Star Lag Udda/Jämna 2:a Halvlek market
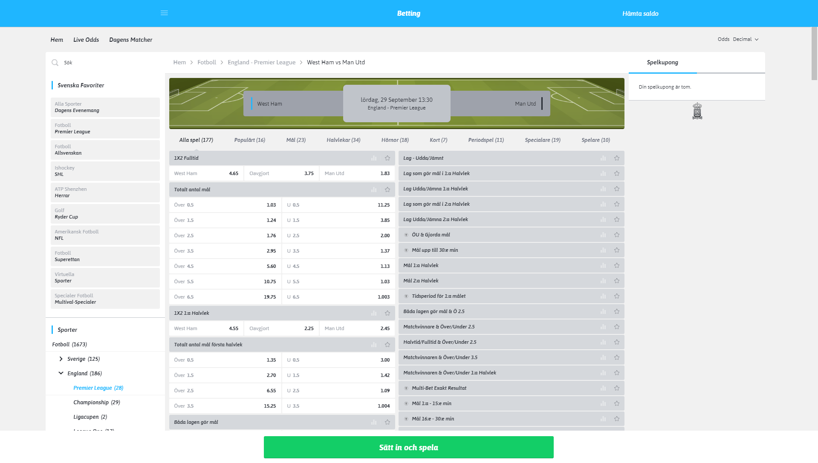The image size is (818, 463). coord(617,219)
